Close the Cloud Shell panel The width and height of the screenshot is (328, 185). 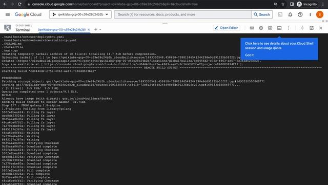pos(320,28)
